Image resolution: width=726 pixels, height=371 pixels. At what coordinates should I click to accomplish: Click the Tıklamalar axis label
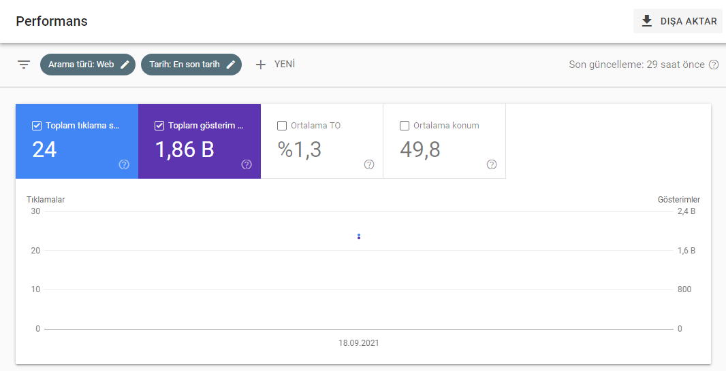pyautogui.click(x=46, y=200)
